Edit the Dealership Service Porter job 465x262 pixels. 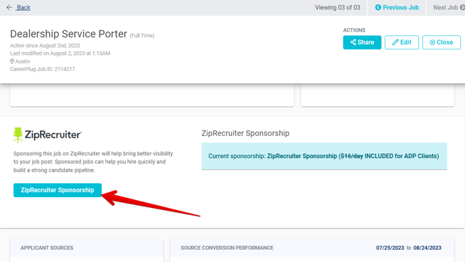[401, 43]
